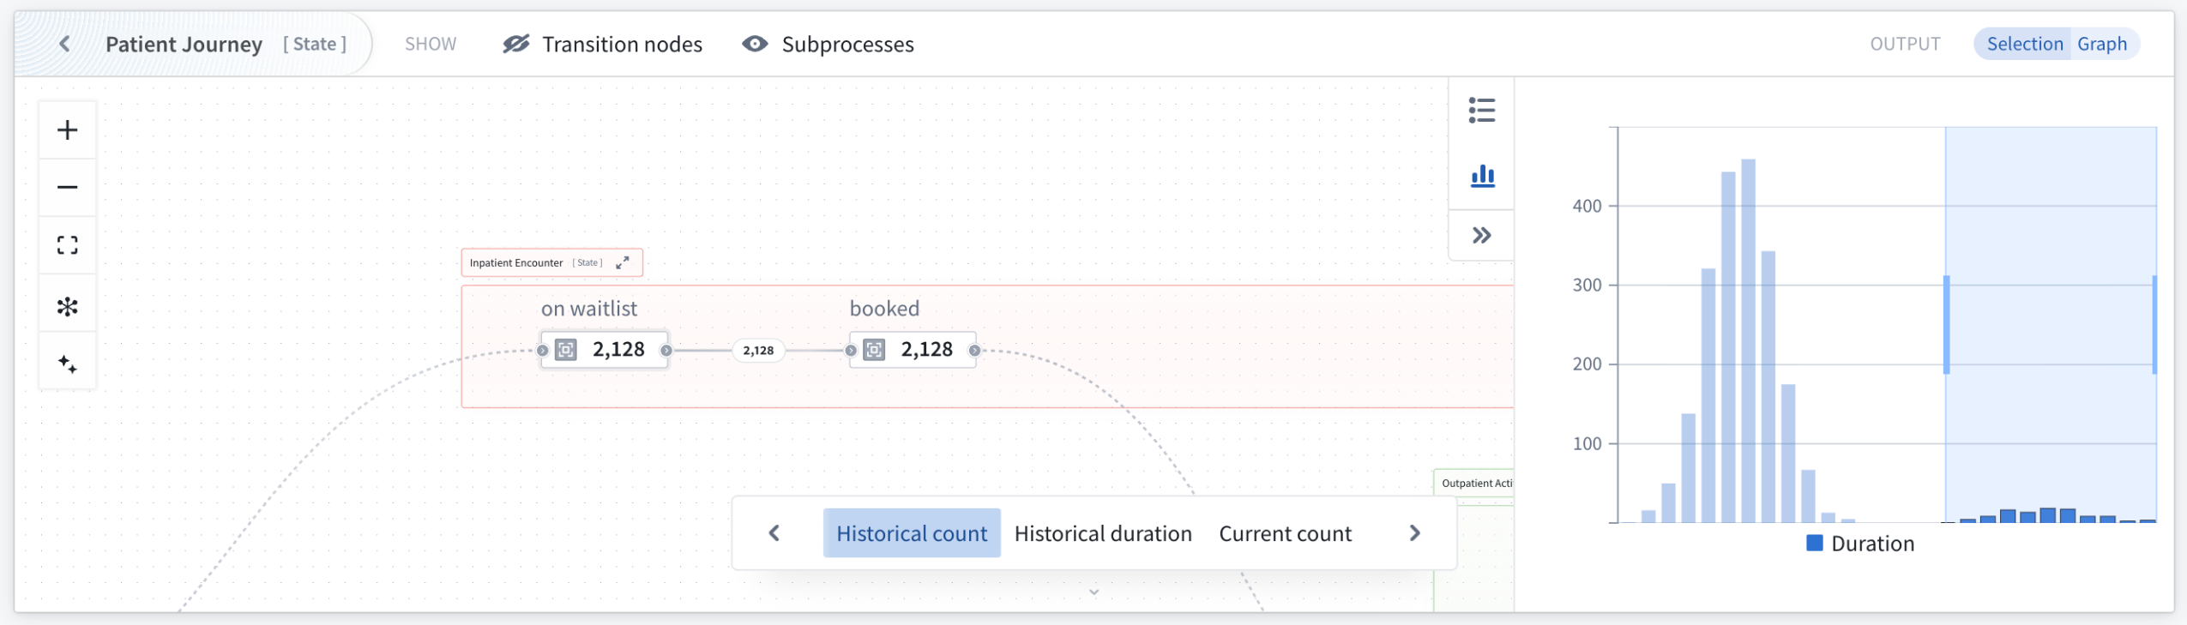The height and width of the screenshot is (625, 2187).
Task: Collapse the side panel with double chevrons
Action: pos(1483,234)
